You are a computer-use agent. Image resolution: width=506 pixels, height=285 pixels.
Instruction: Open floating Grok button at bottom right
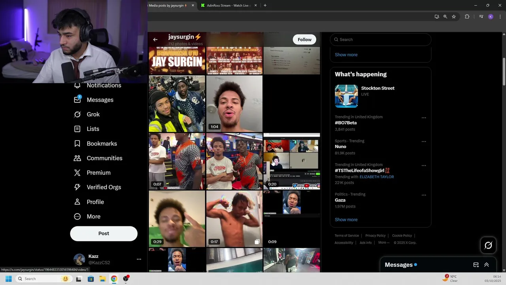488,245
